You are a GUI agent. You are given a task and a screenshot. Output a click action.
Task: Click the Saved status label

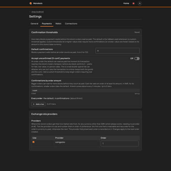pos(137,32)
